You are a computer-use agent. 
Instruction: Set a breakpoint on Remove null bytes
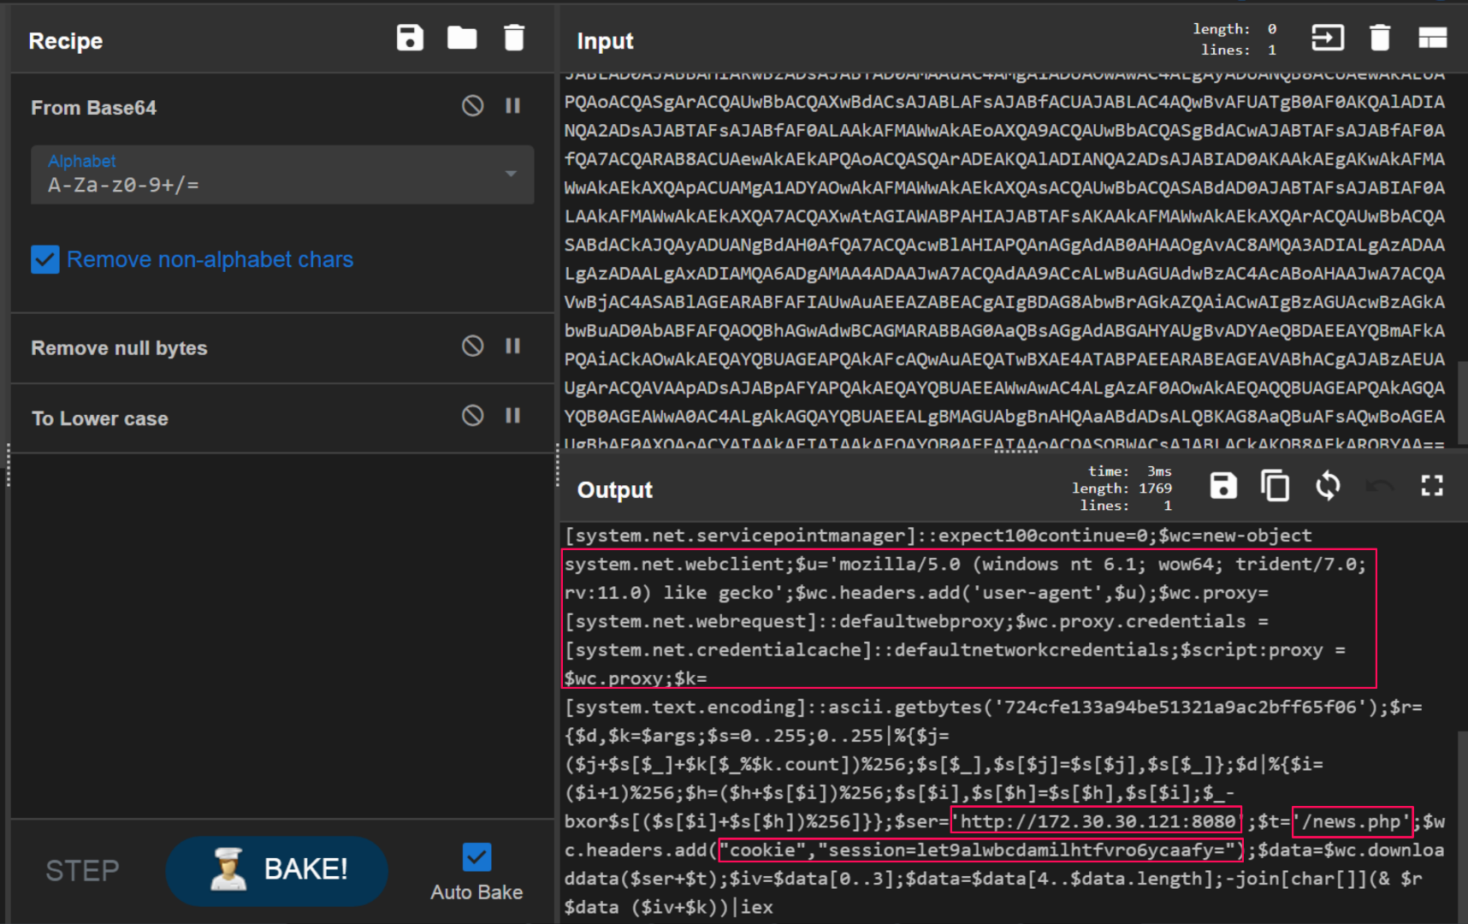coord(513,346)
